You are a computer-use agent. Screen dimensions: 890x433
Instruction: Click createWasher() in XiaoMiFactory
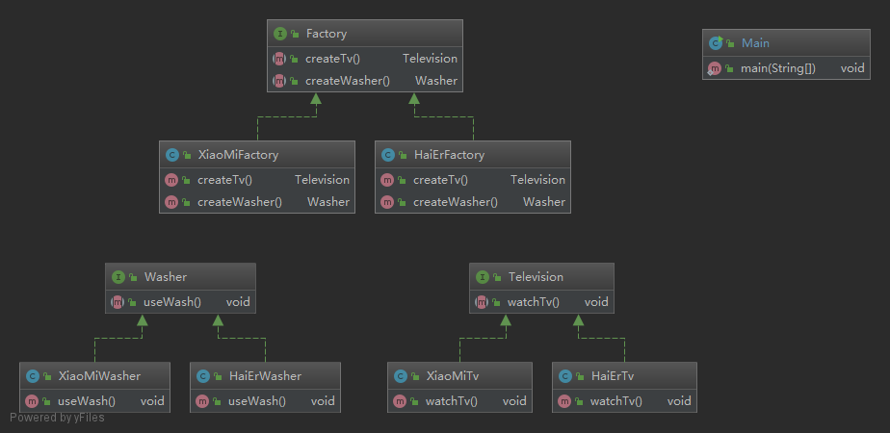click(240, 202)
